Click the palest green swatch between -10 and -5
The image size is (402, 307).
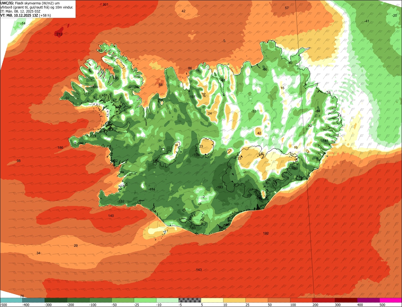pos(167,300)
